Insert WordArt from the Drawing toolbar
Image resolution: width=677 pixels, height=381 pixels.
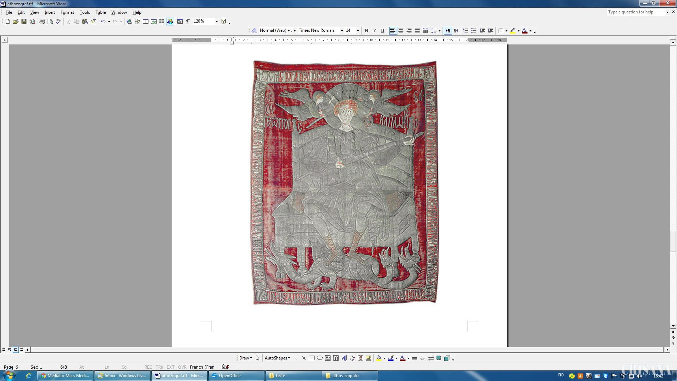point(344,358)
